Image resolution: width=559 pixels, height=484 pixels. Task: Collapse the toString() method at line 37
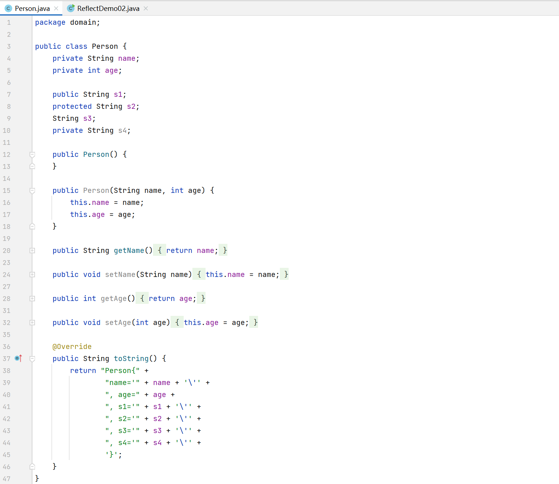pyautogui.click(x=32, y=359)
